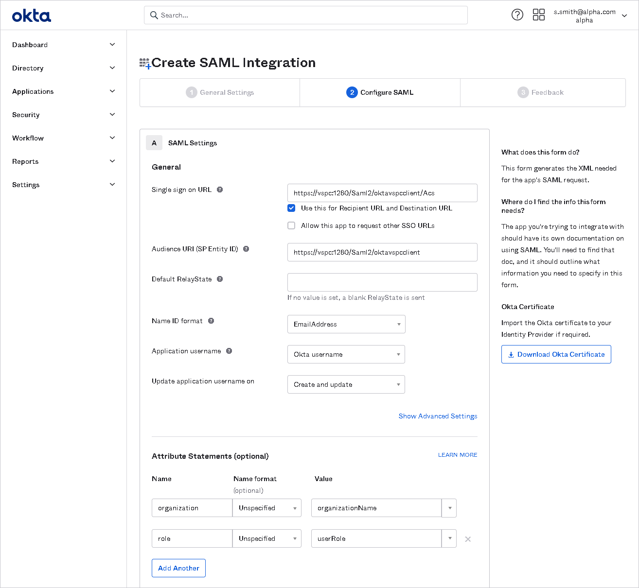Uncheck Use this for Recipient URL and Destination URL
The image size is (639, 588).
291,208
